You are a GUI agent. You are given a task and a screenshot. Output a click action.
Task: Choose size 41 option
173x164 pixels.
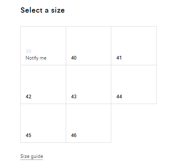[x=134, y=46]
